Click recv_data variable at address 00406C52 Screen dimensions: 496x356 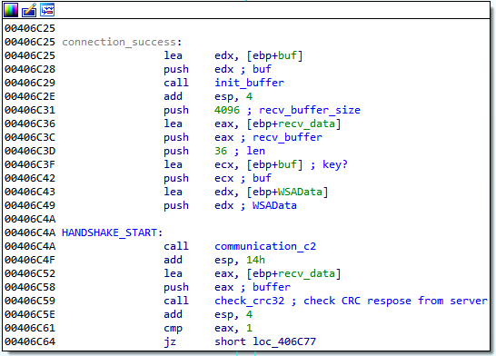tap(306, 273)
